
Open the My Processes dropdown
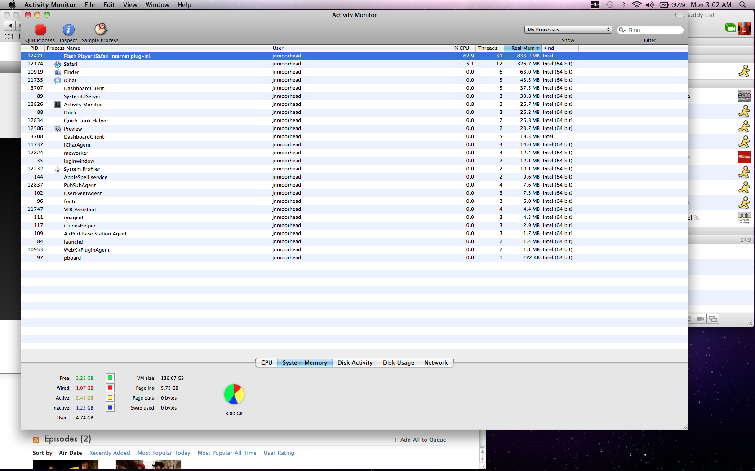(x=568, y=30)
